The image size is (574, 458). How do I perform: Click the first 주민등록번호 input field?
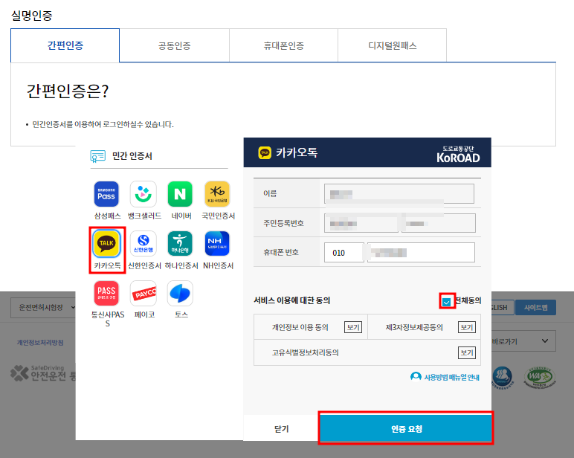click(361, 223)
